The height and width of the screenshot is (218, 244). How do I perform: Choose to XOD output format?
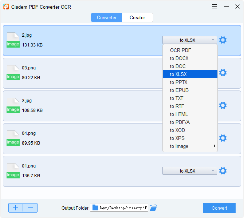pos(190,130)
